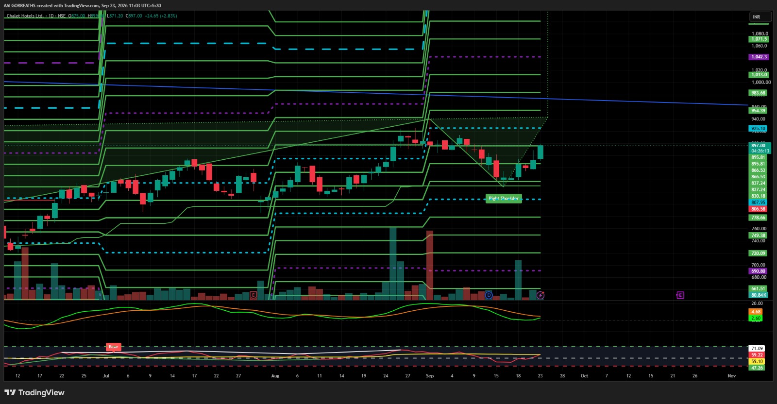Image resolution: width=777 pixels, height=404 pixels.
Task: Click the 983.68 price label
Action: [x=758, y=93]
